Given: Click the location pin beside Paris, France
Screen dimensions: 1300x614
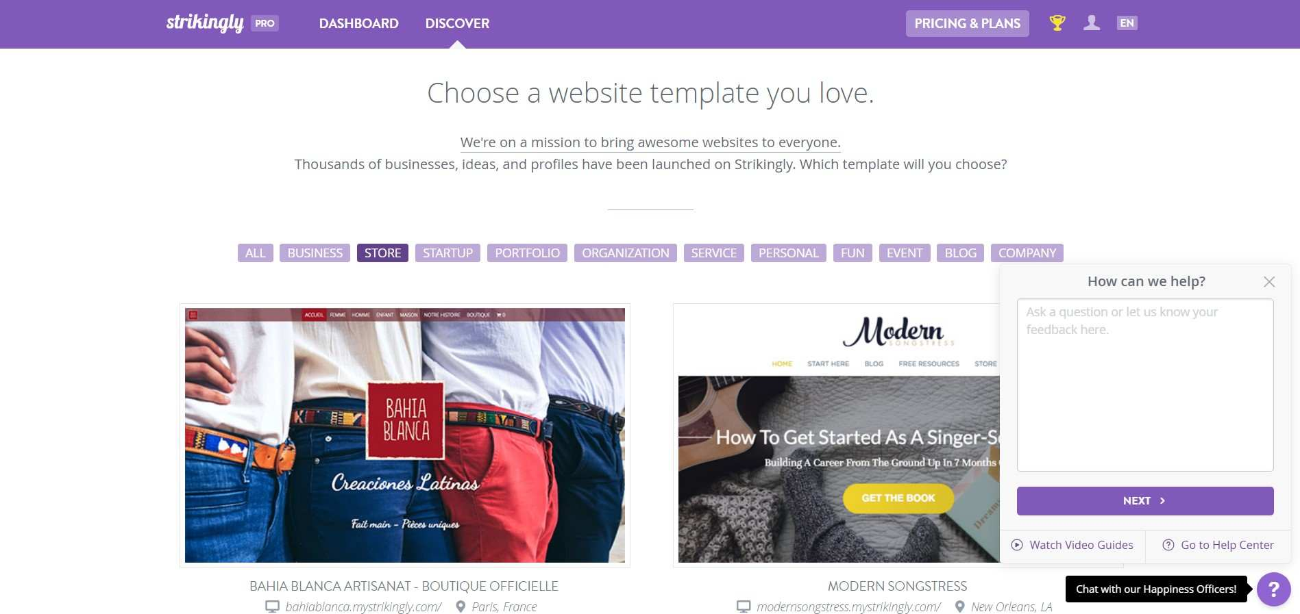Looking at the screenshot, I should pyautogui.click(x=461, y=606).
